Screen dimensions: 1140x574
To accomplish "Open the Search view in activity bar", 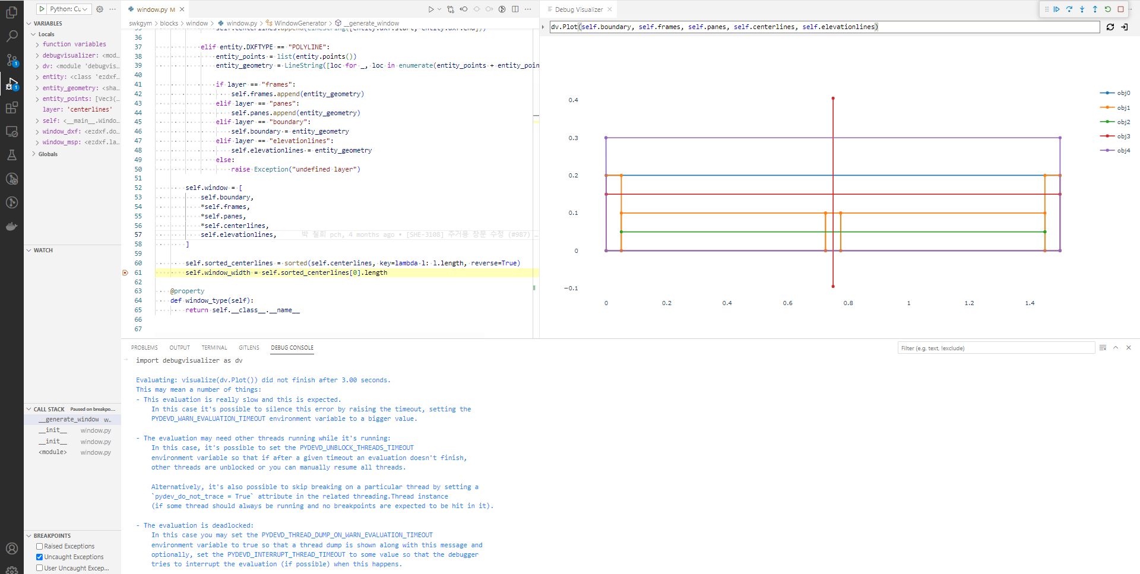I will [11, 36].
